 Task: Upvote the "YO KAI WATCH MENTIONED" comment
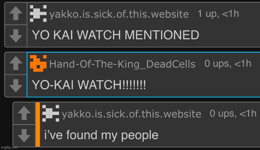coord(16,14)
